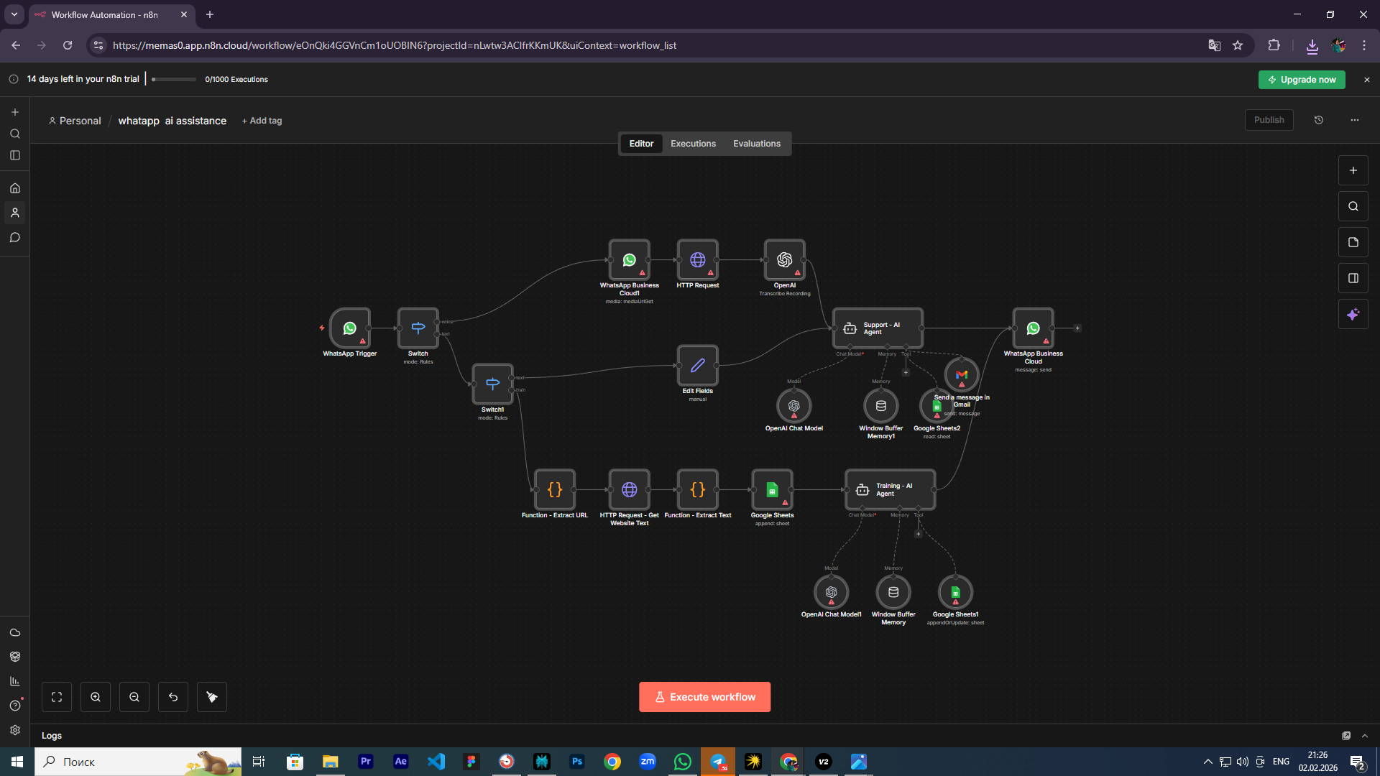Add a sticky note to canvas
This screenshot has width=1380, height=776.
click(x=1353, y=242)
